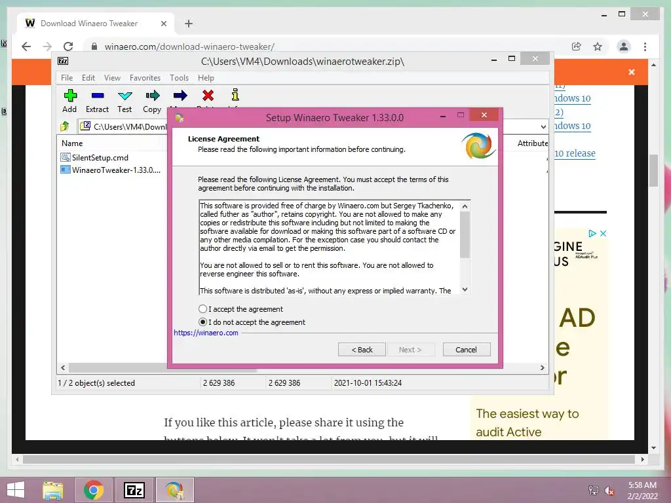Close the Download Winaero Tweaker tab
Screen dimensions: 671x503
163,24
